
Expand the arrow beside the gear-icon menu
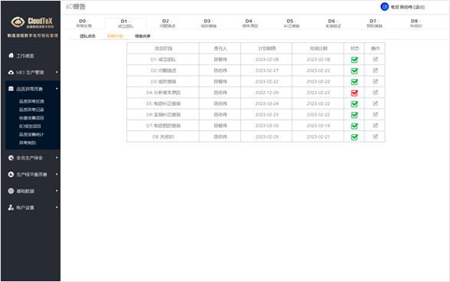[57, 158]
